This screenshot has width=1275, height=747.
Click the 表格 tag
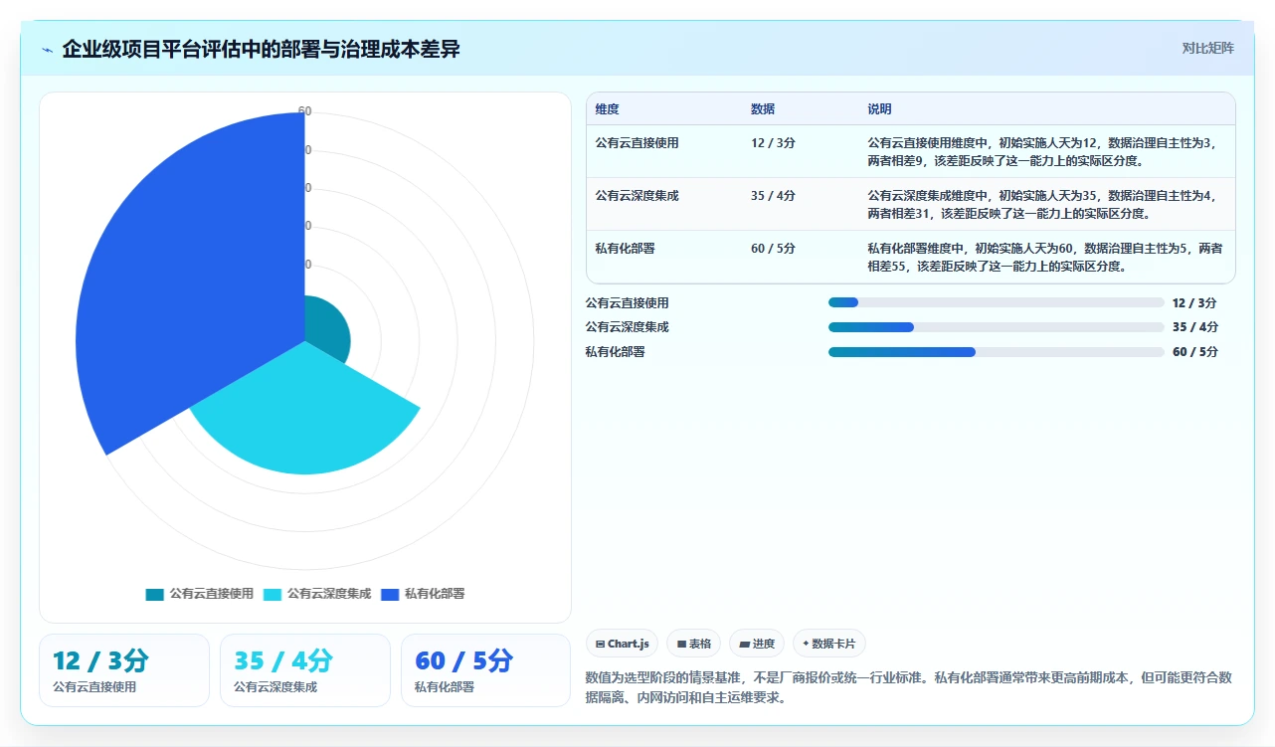pos(694,644)
